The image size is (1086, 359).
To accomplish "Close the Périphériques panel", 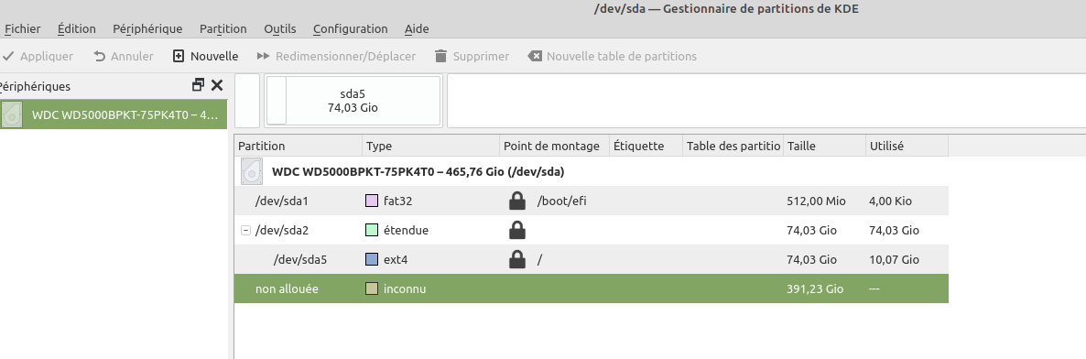I will [x=217, y=85].
